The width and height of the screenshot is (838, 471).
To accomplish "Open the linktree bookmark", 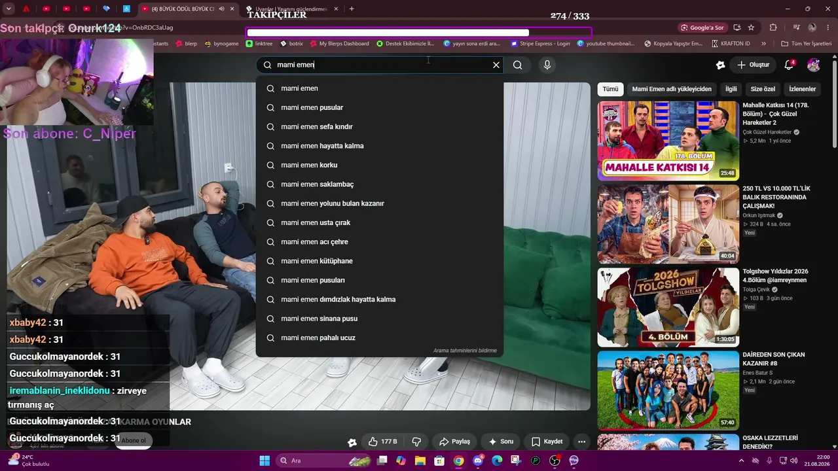I will click(x=259, y=44).
